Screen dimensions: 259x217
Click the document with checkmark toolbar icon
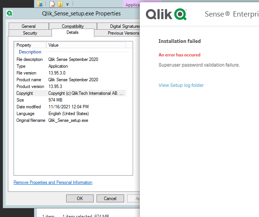tap(52, 4)
